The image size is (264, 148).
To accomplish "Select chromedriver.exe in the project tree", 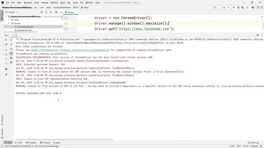I will tap(25, 27).
